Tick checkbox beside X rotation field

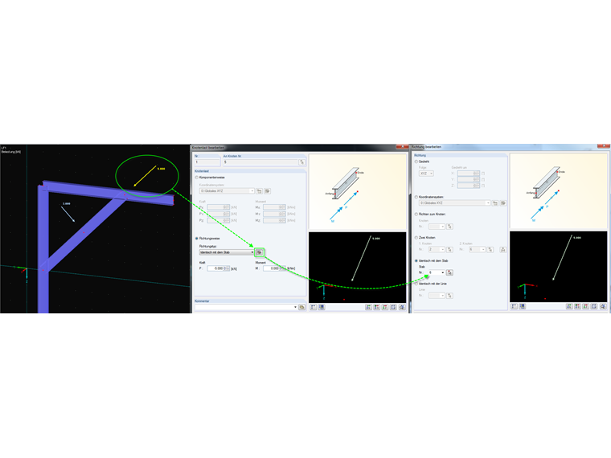(x=483, y=174)
